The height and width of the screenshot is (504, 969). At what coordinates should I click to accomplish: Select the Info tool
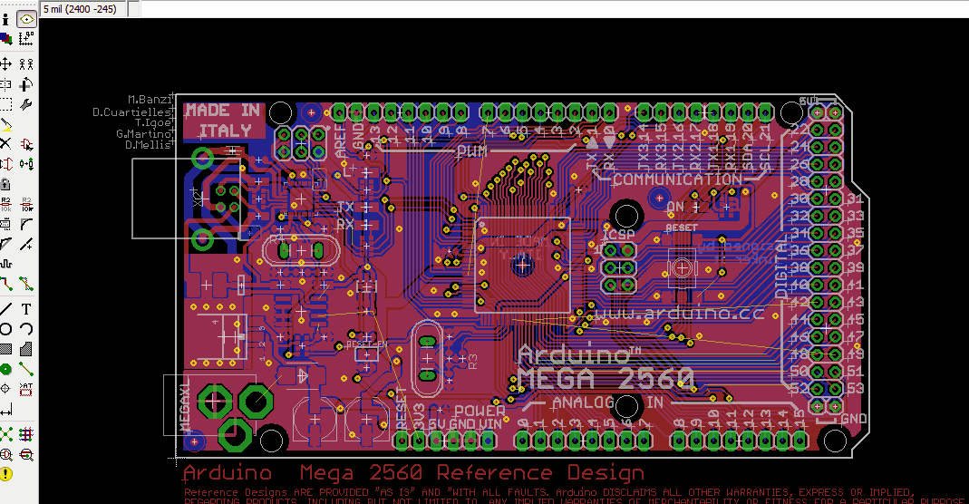pos(5,19)
